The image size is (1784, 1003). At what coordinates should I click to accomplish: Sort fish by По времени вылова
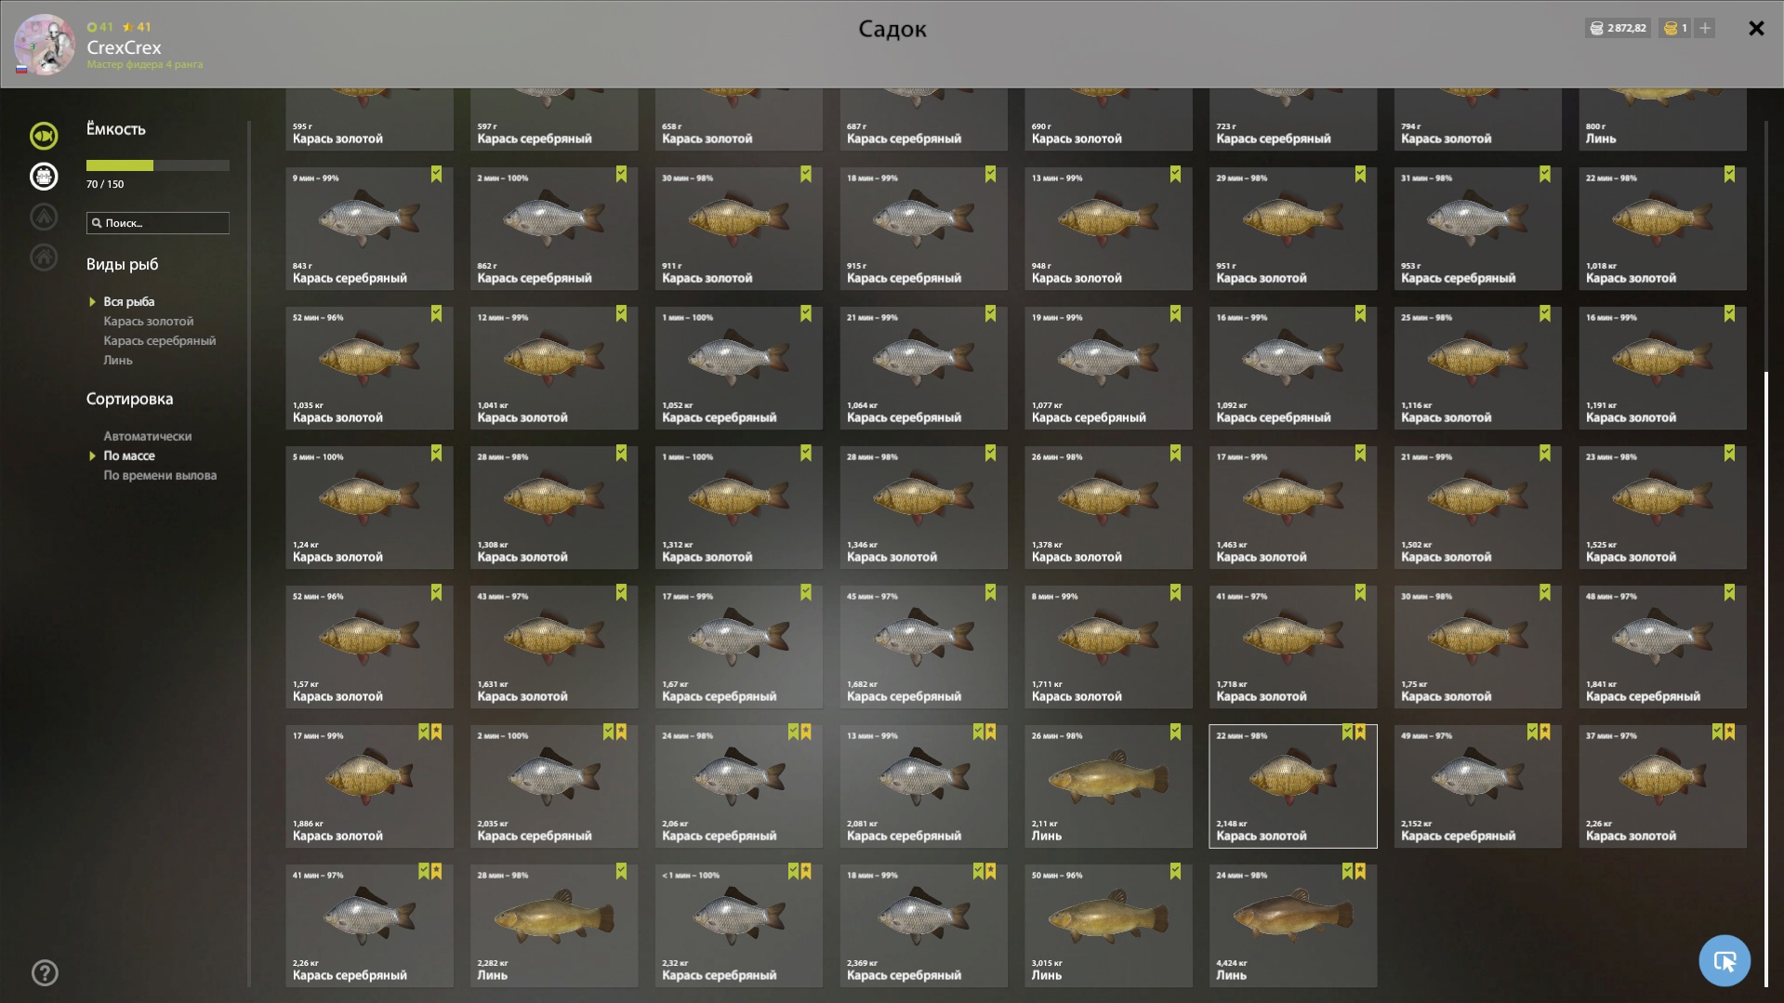pyautogui.click(x=160, y=476)
